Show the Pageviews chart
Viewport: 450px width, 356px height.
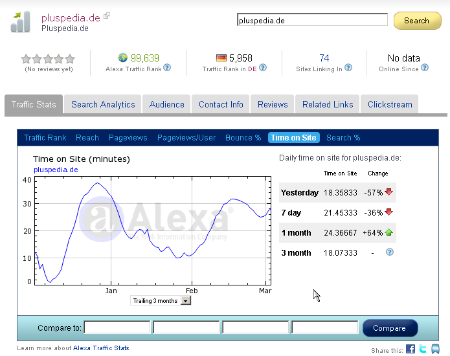coord(128,138)
